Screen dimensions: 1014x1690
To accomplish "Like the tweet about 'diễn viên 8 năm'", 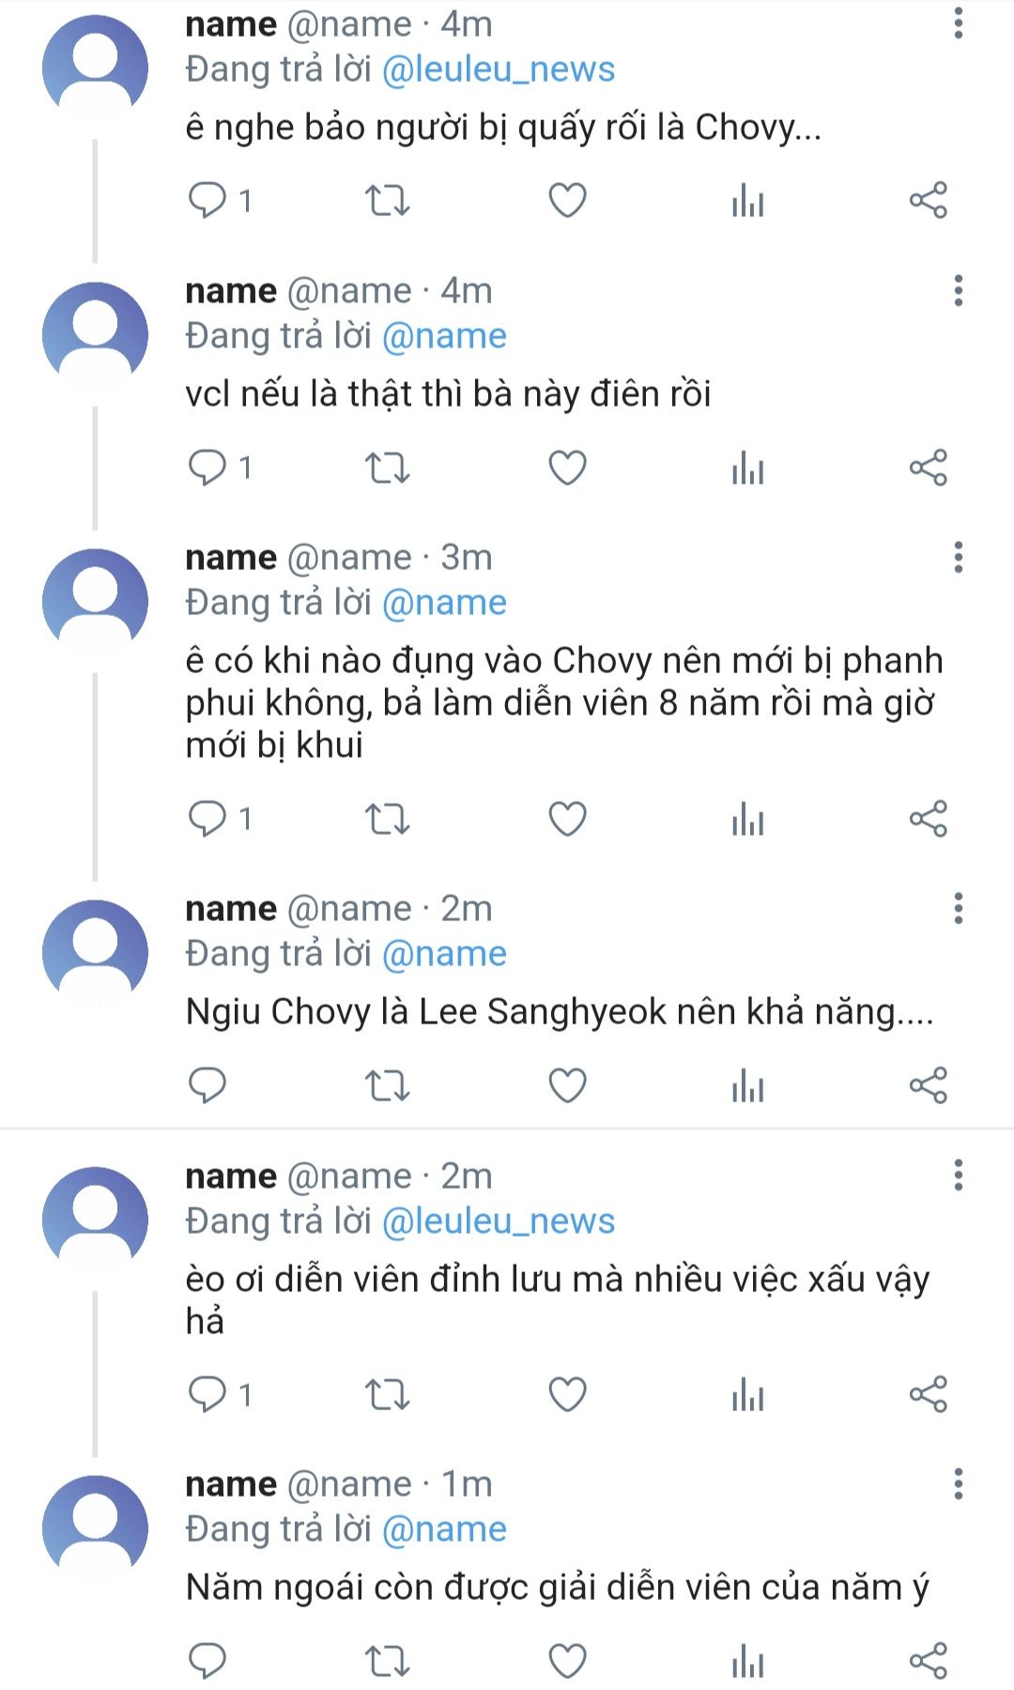I will pyautogui.click(x=567, y=819).
